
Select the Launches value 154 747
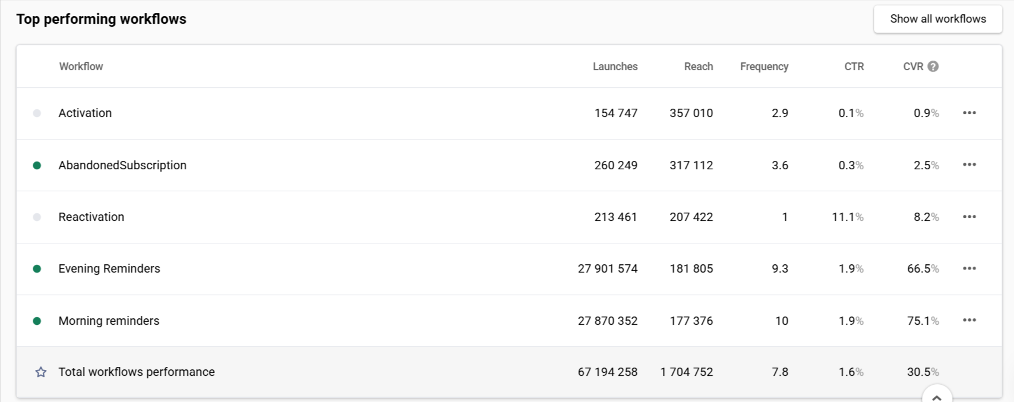coord(616,113)
